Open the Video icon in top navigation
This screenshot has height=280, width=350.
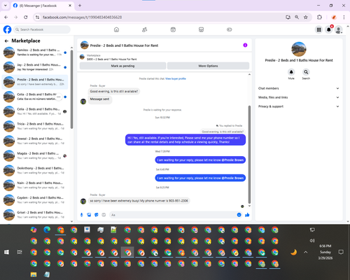click(173, 29)
